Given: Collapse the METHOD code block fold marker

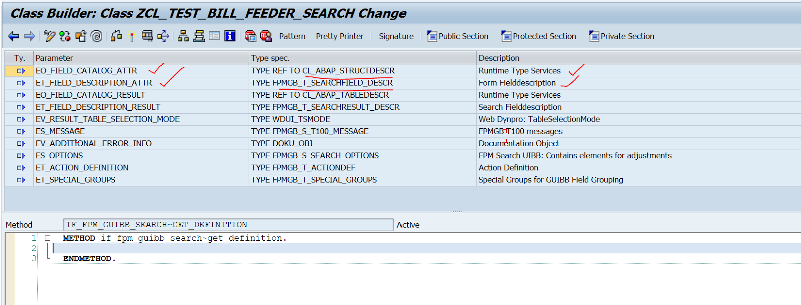Looking at the screenshot, I should (x=48, y=238).
